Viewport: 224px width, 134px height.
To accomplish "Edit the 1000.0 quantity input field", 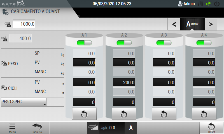I will (24, 24).
